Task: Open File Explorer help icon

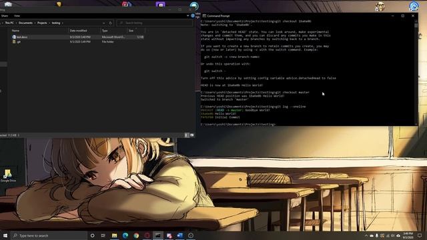Action: click(x=193, y=16)
